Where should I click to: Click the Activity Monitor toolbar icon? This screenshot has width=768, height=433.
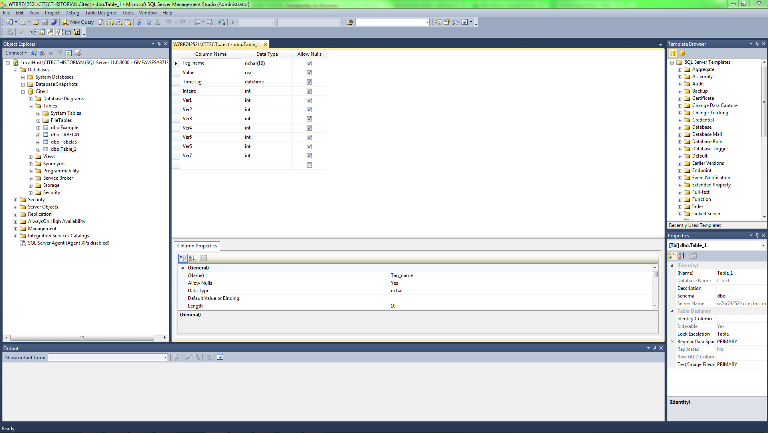point(222,22)
